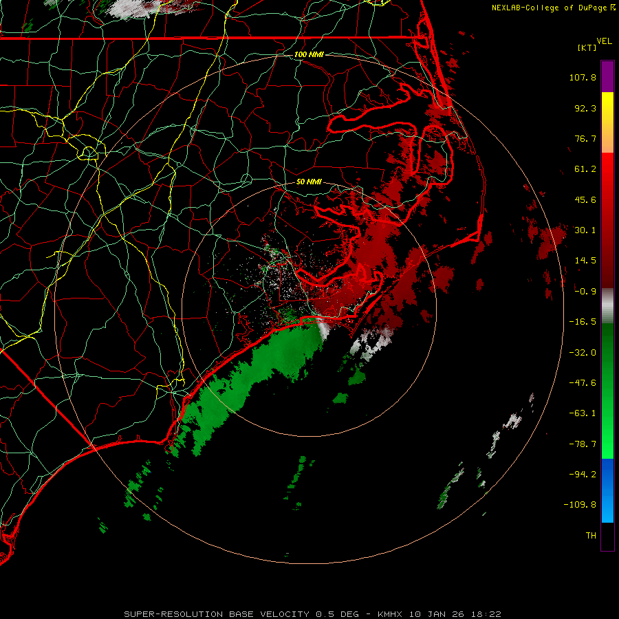Click the 14.5 scale label

pyautogui.click(x=585, y=261)
